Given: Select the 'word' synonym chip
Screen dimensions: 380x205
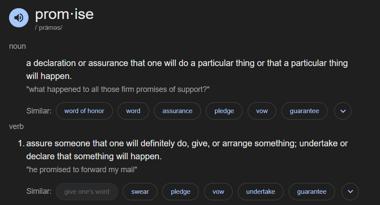Looking at the screenshot, I should pos(133,111).
